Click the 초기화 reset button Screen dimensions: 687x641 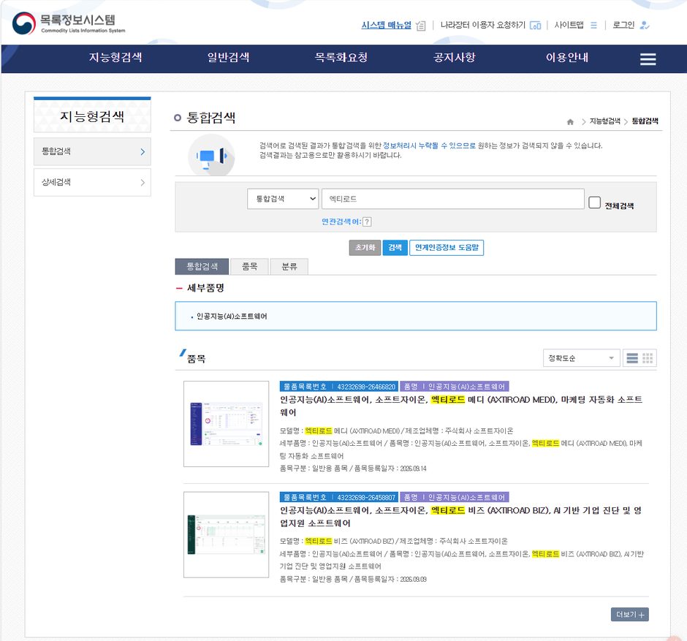coord(365,248)
